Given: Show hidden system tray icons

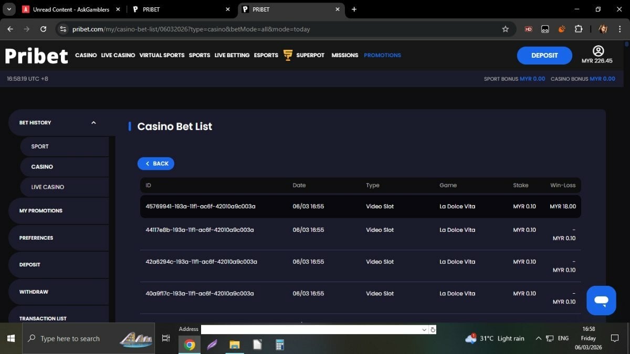Looking at the screenshot, I should [x=538, y=339].
